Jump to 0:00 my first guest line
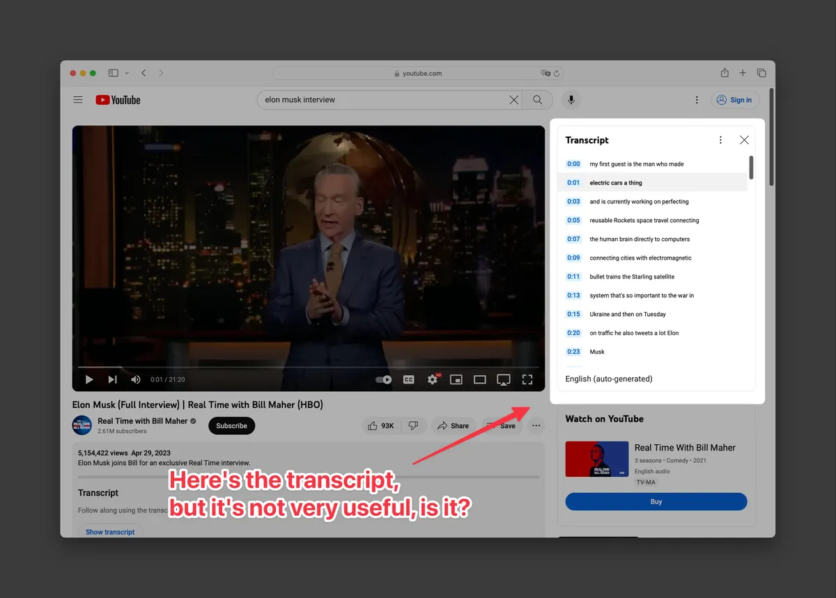The image size is (836, 598). 653,164
